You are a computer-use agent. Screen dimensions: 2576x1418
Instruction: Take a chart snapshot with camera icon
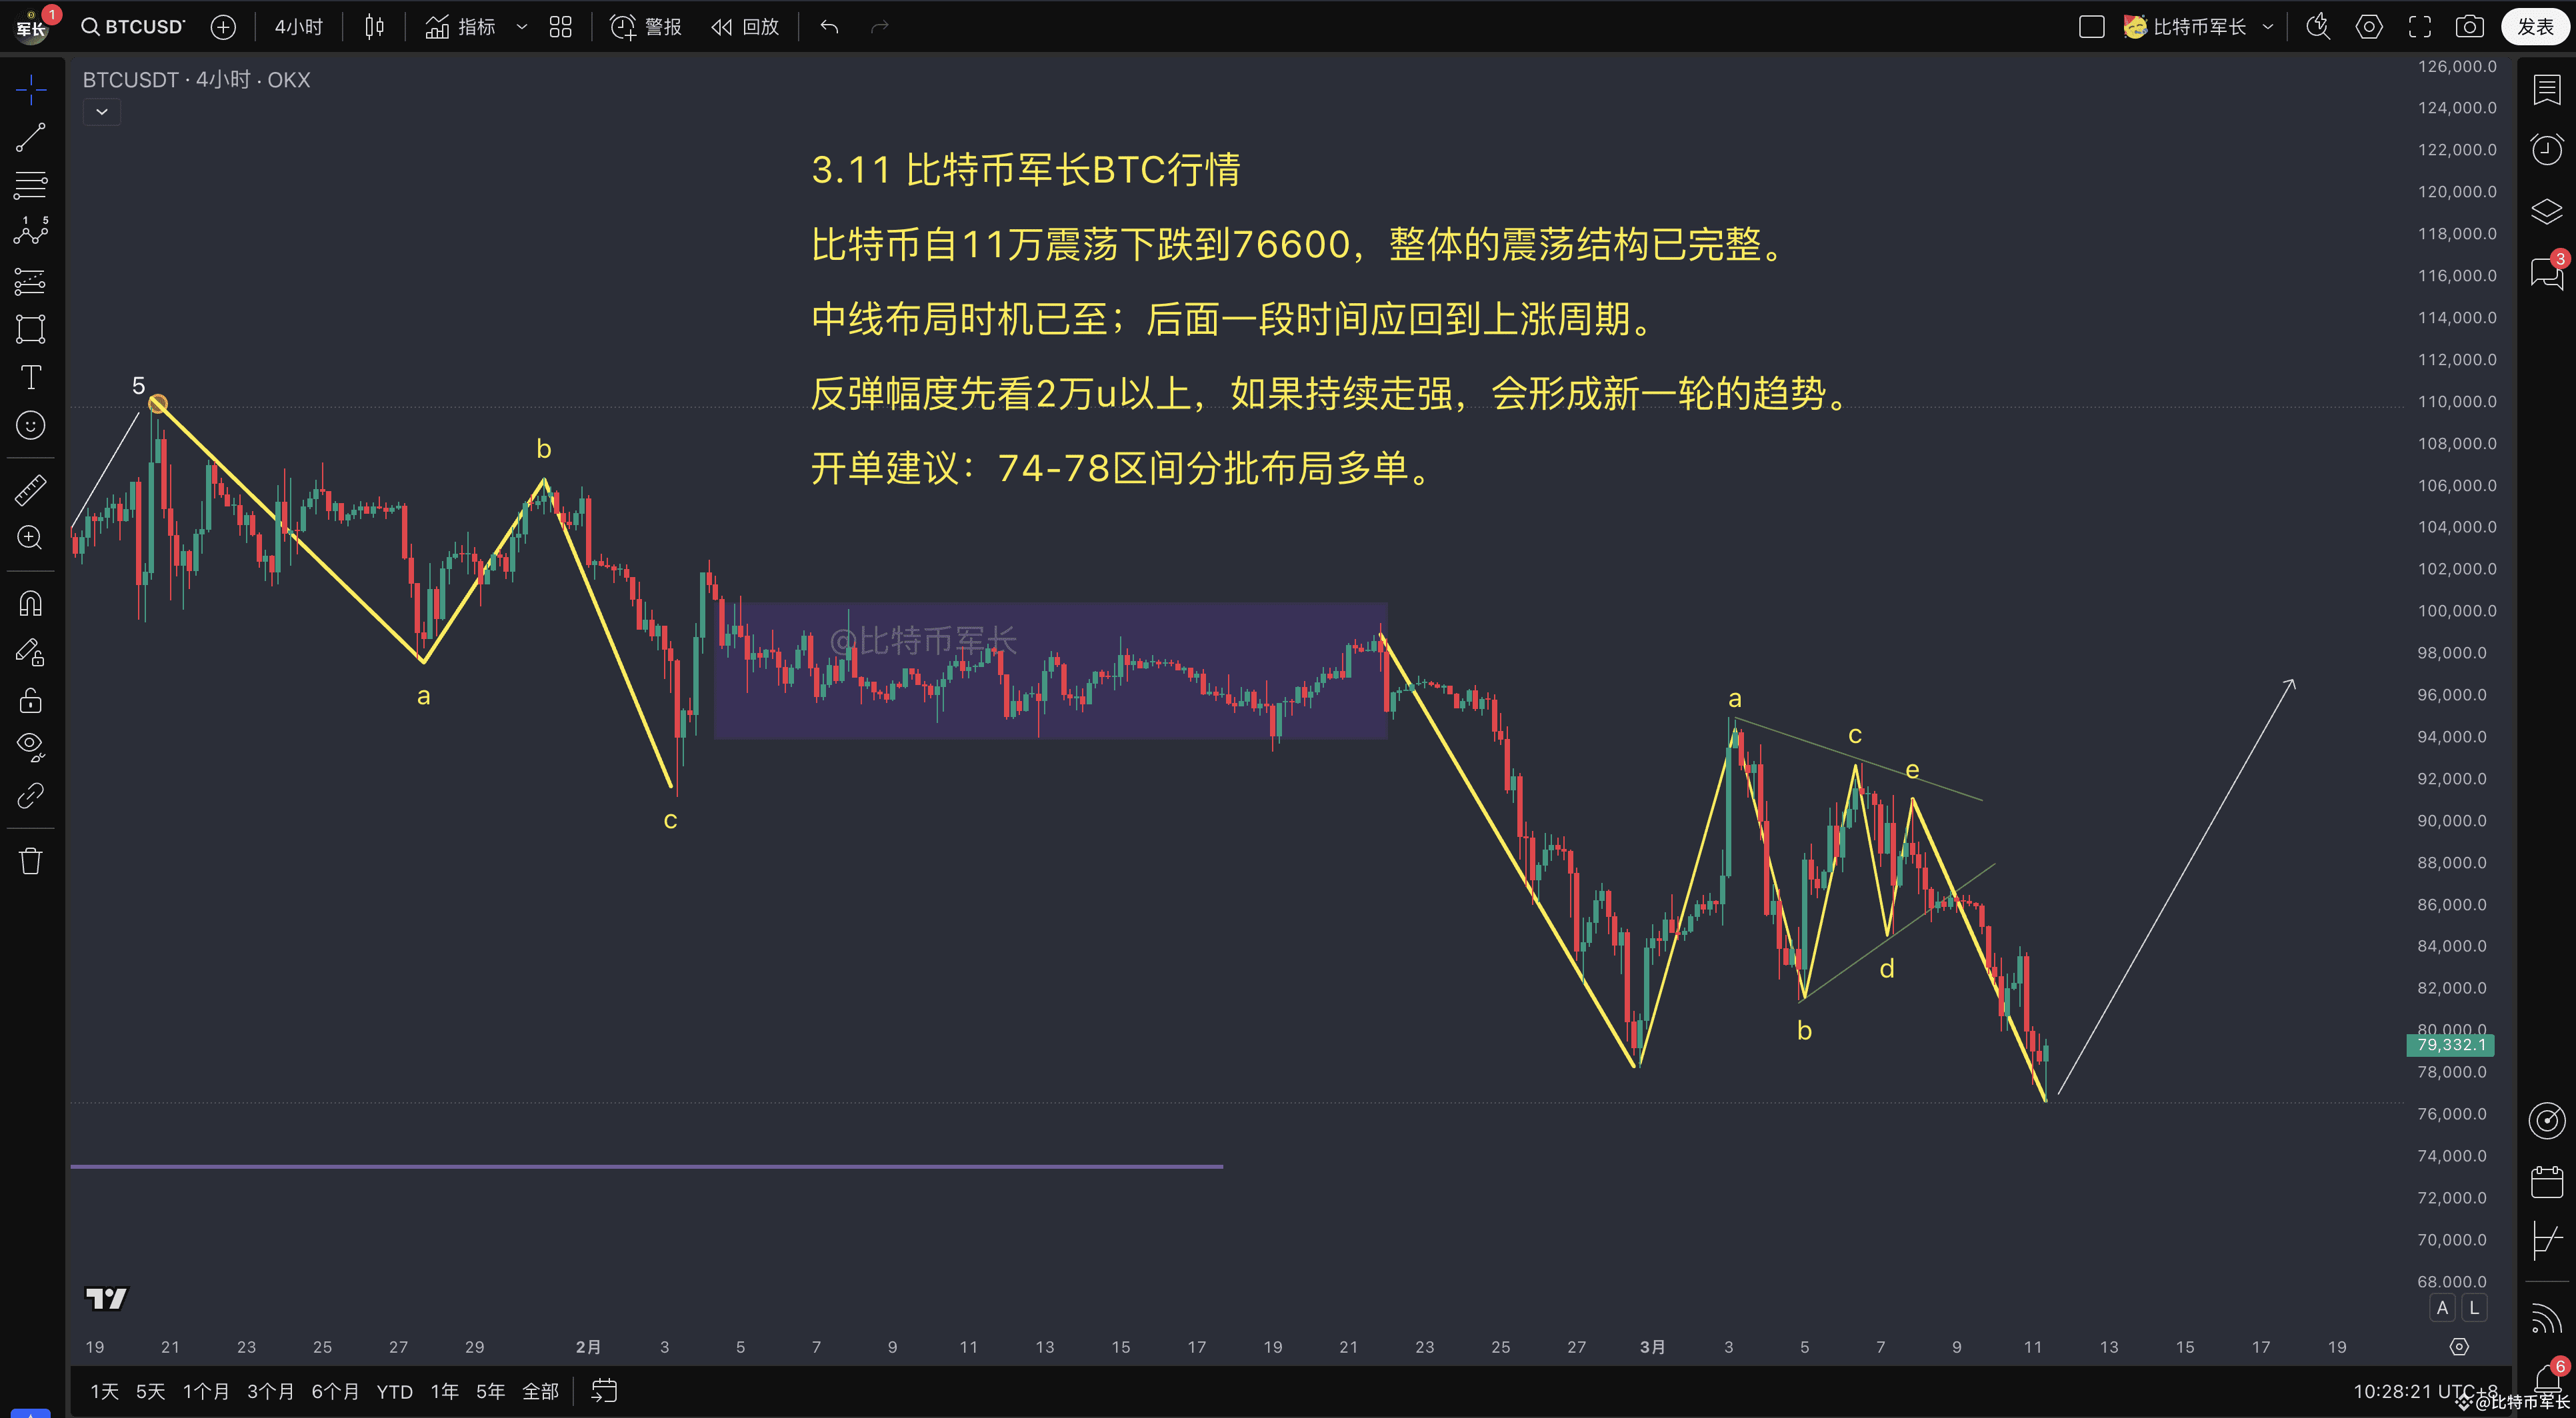2470,27
